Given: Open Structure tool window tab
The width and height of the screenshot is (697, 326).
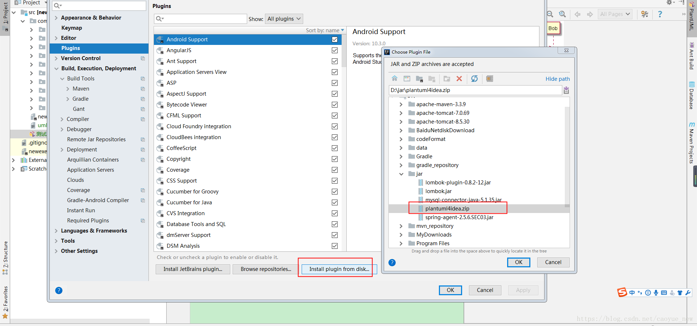Looking at the screenshot, I should (5, 258).
